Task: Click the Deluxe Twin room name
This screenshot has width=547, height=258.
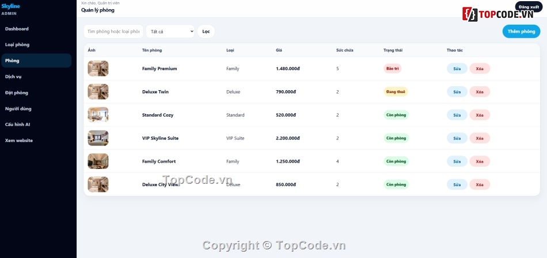Action: tap(155, 92)
